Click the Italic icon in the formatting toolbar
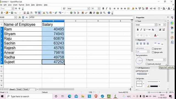176x99 pixels. (x=106, y=9)
